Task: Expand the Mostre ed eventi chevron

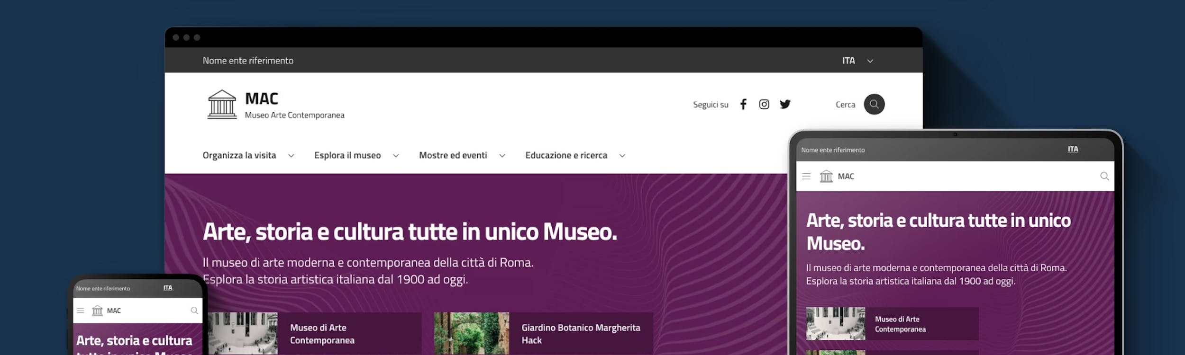Action: (502, 156)
